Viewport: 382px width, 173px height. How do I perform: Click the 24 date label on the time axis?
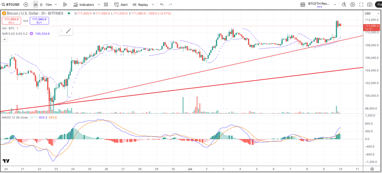click(x=73, y=169)
